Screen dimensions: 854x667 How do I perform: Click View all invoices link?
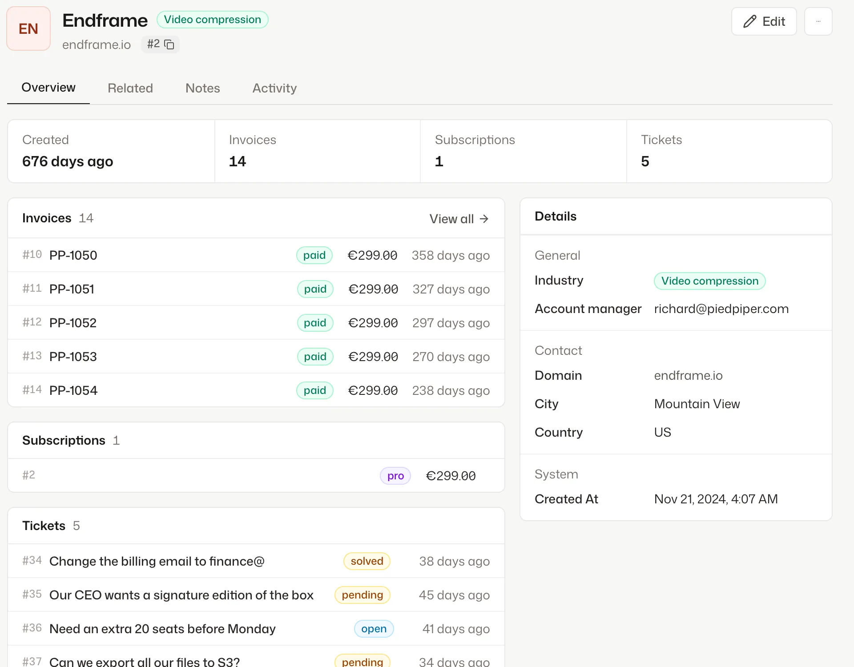click(x=459, y=219)
